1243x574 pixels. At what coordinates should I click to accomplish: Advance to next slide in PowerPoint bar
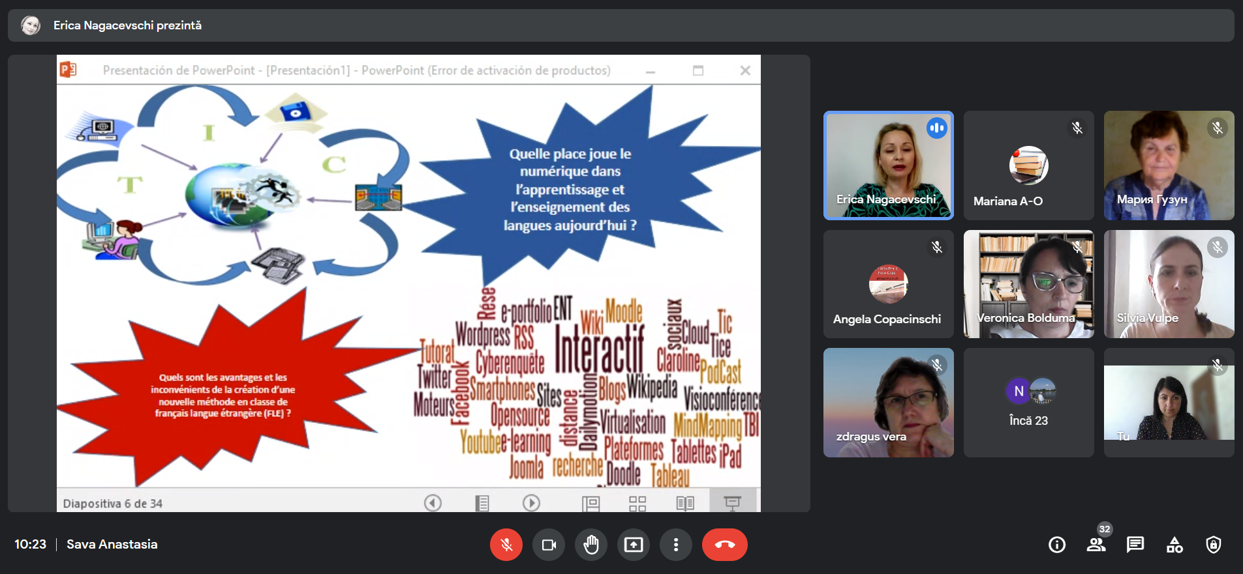click(x=531, y=503)
